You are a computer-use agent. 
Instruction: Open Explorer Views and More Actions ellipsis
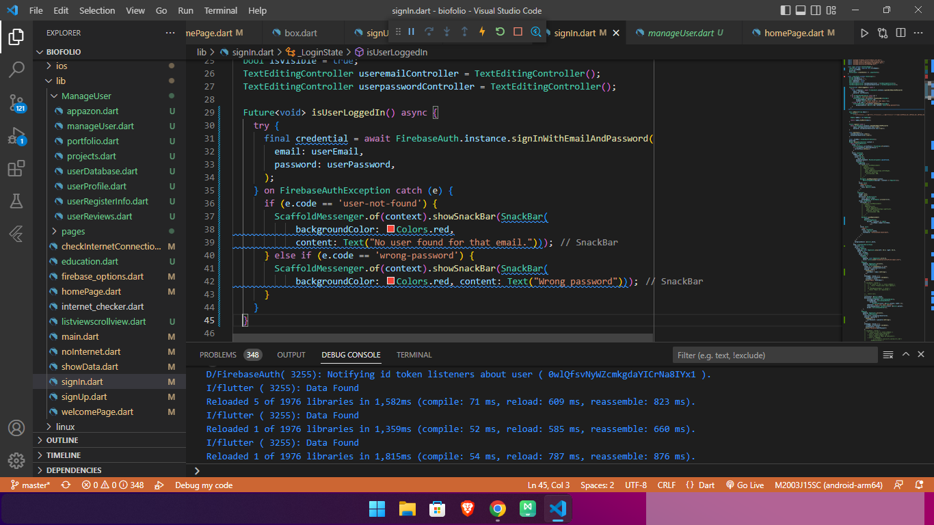click(170, 33)
